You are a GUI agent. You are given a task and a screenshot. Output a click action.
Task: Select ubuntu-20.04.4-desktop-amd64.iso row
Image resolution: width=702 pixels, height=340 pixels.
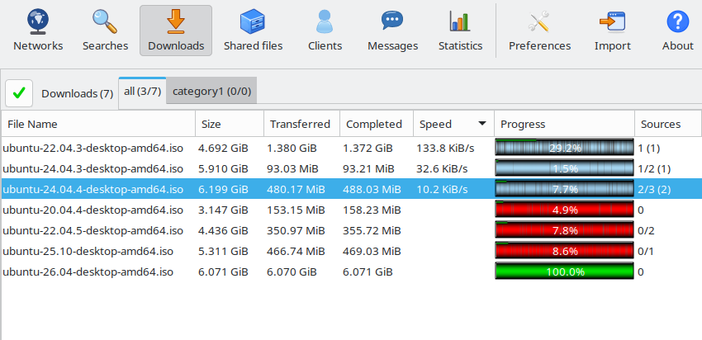(x=351, y=210)
